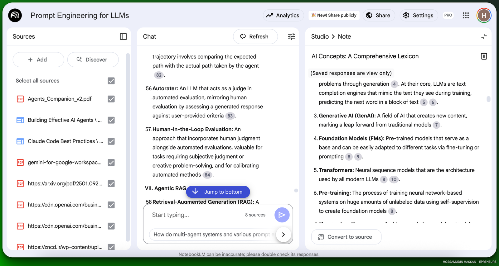Send the chat message
This screenshot has width=499, height=266.
coord(282,215)
